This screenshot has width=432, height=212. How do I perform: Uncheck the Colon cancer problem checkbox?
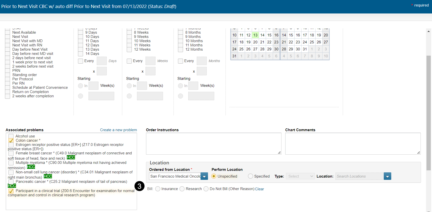[x=11, y=140]
